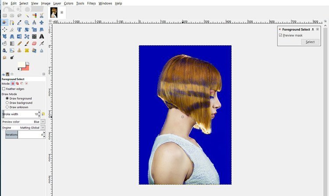Open the Layer menu
Viewport: 329px width, 196px height.
[57, 4]
